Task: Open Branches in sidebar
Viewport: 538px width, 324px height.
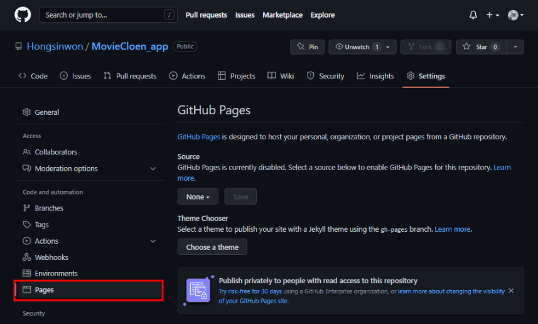Action: [x=89, y=208]
